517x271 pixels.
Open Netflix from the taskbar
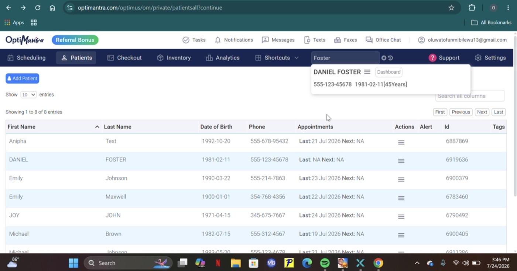[x=218, y=263]
